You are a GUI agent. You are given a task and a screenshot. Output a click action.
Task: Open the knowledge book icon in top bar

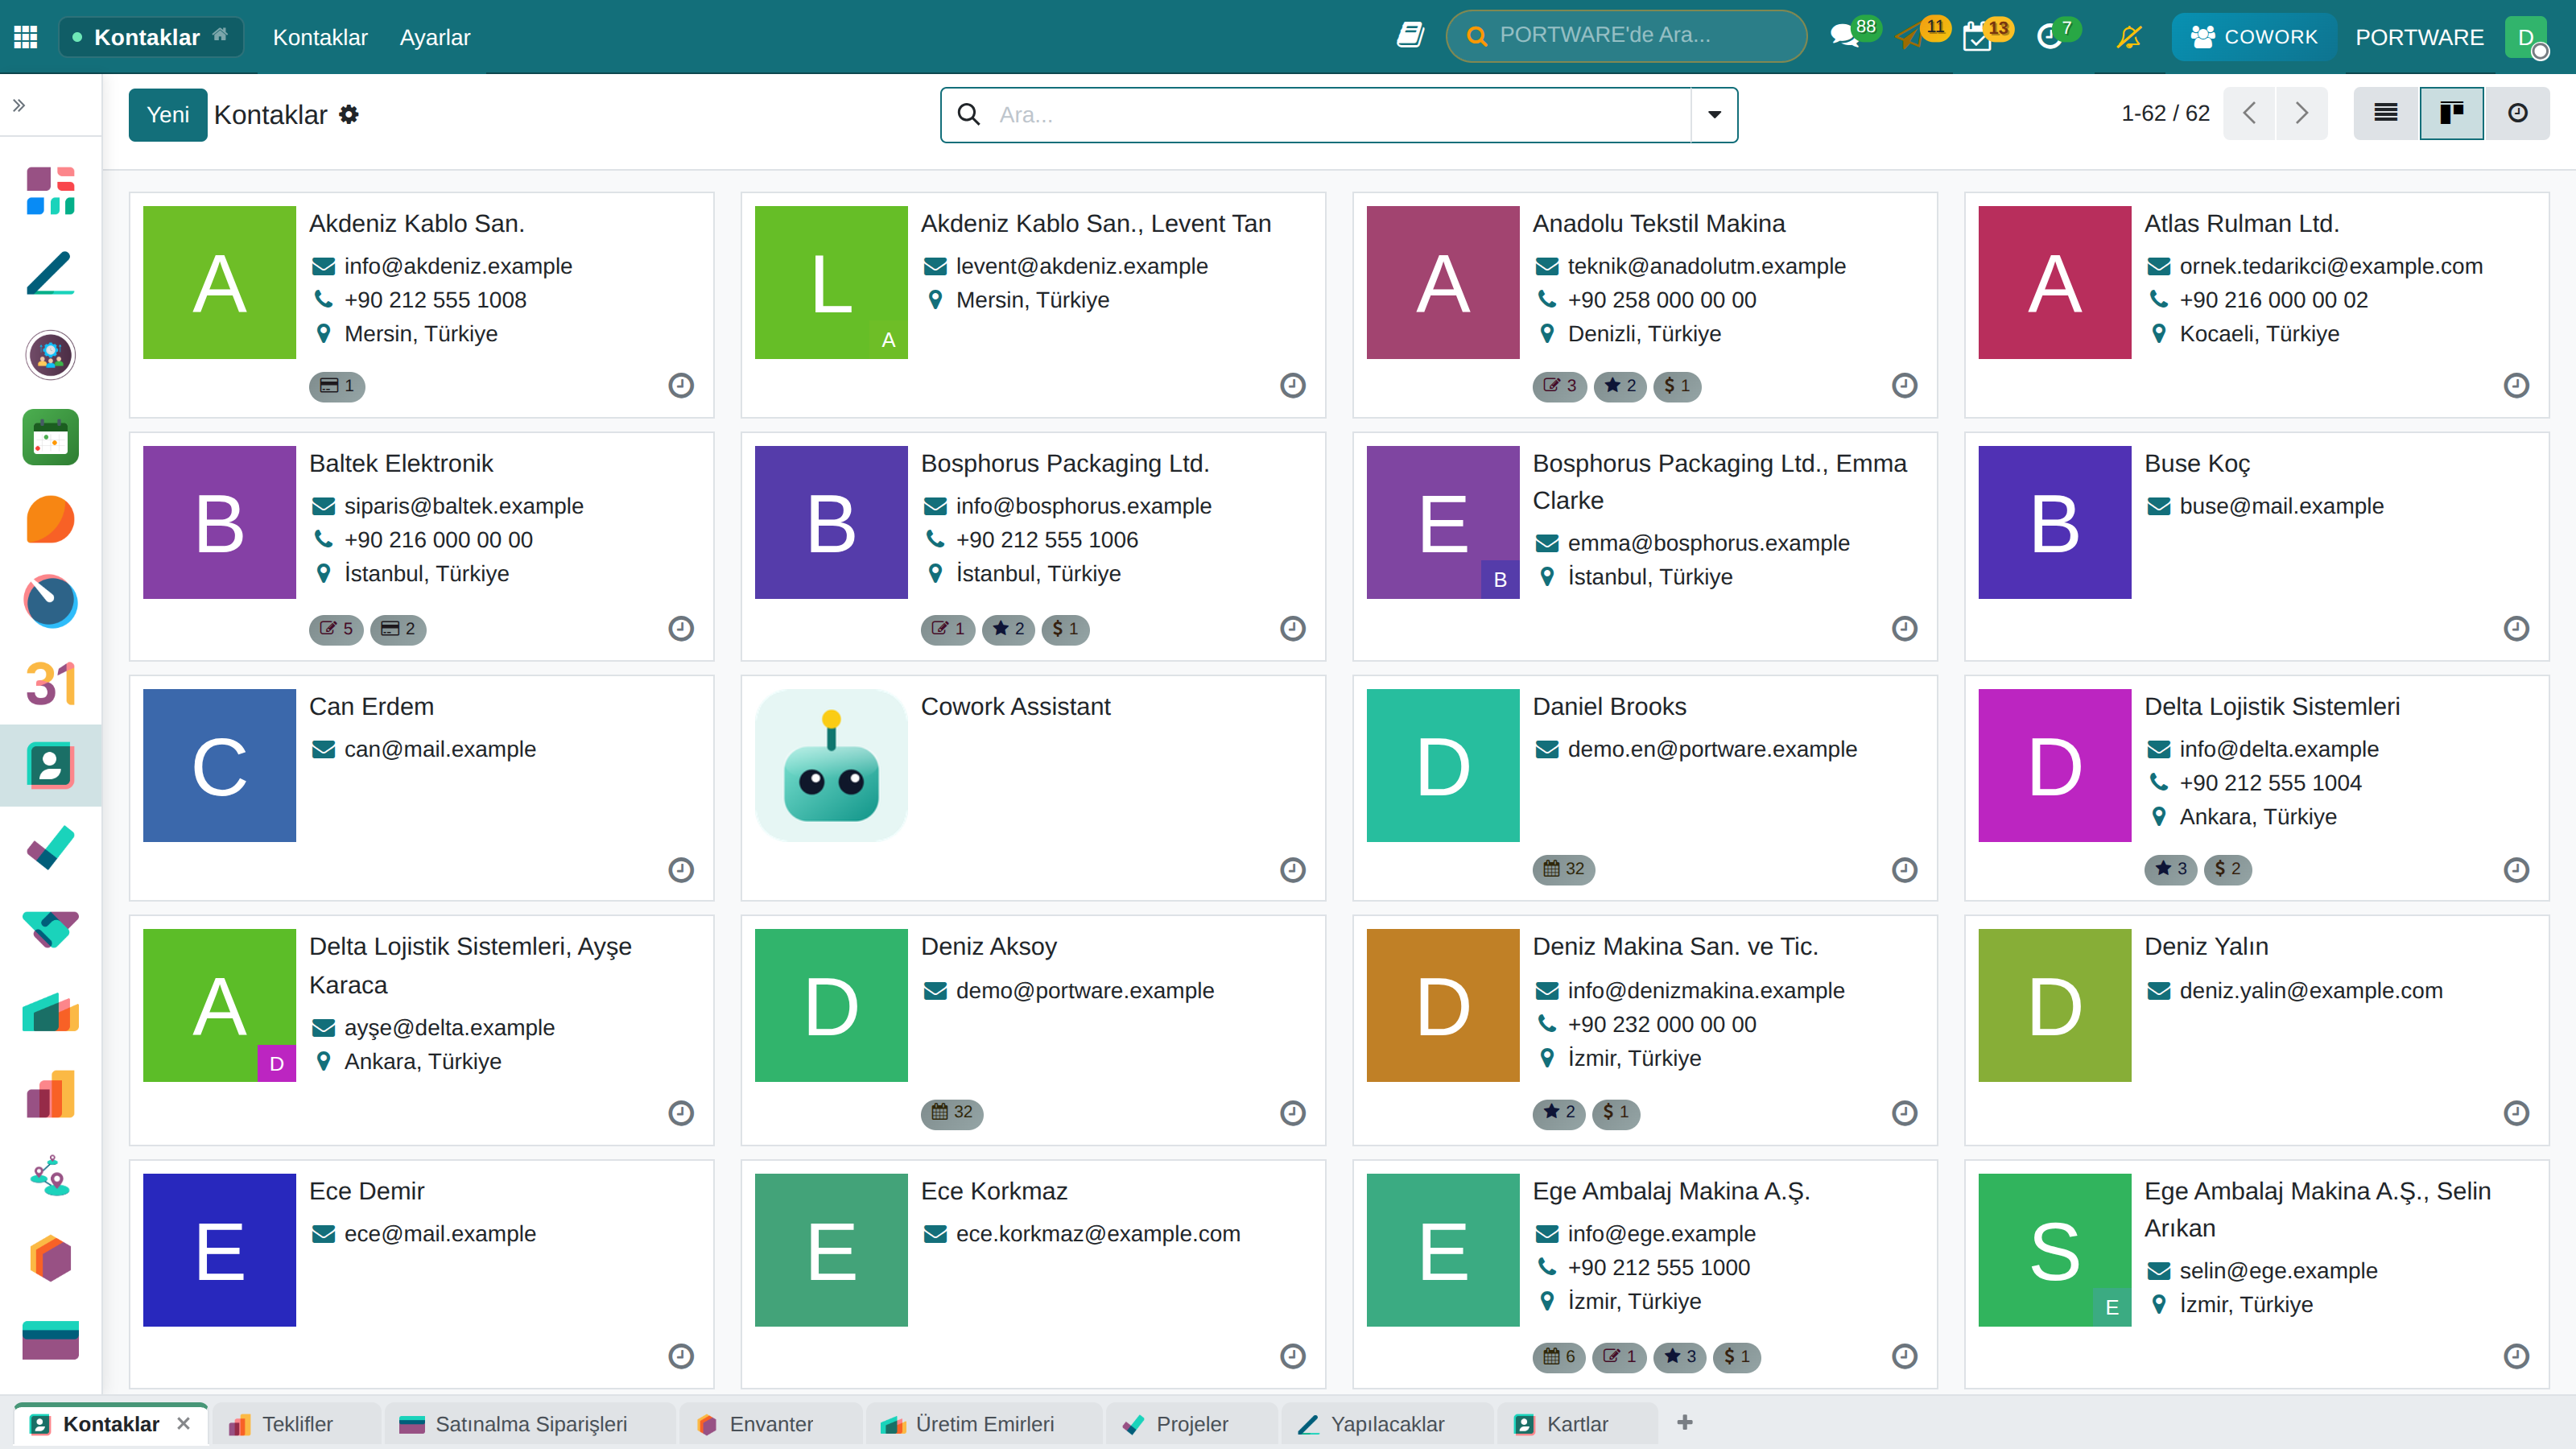pyautogui.click(x=1410, y=36)
